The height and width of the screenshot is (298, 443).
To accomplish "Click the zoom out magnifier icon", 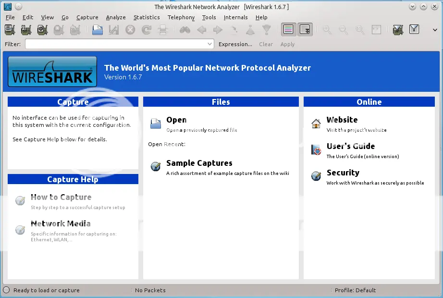I will pyautogui.click(x=343, y=30).
